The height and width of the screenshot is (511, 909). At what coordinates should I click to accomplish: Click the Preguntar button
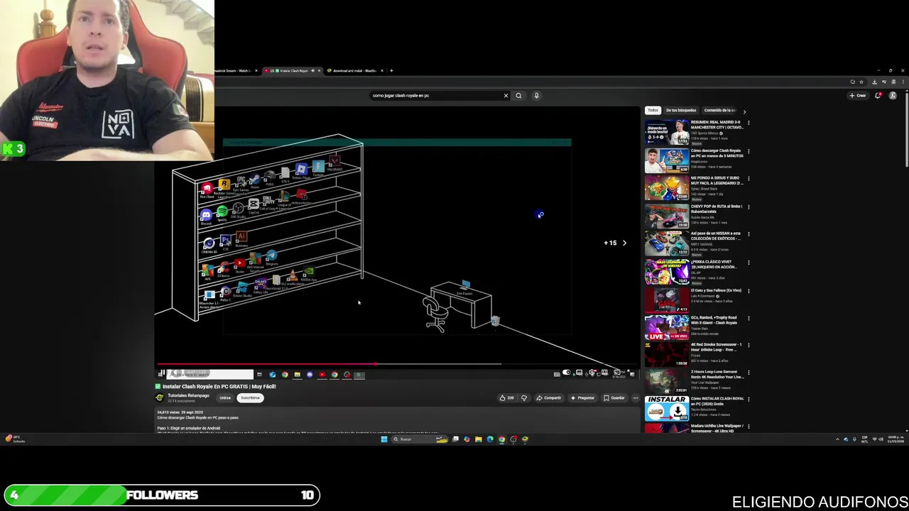click(582, 397)
